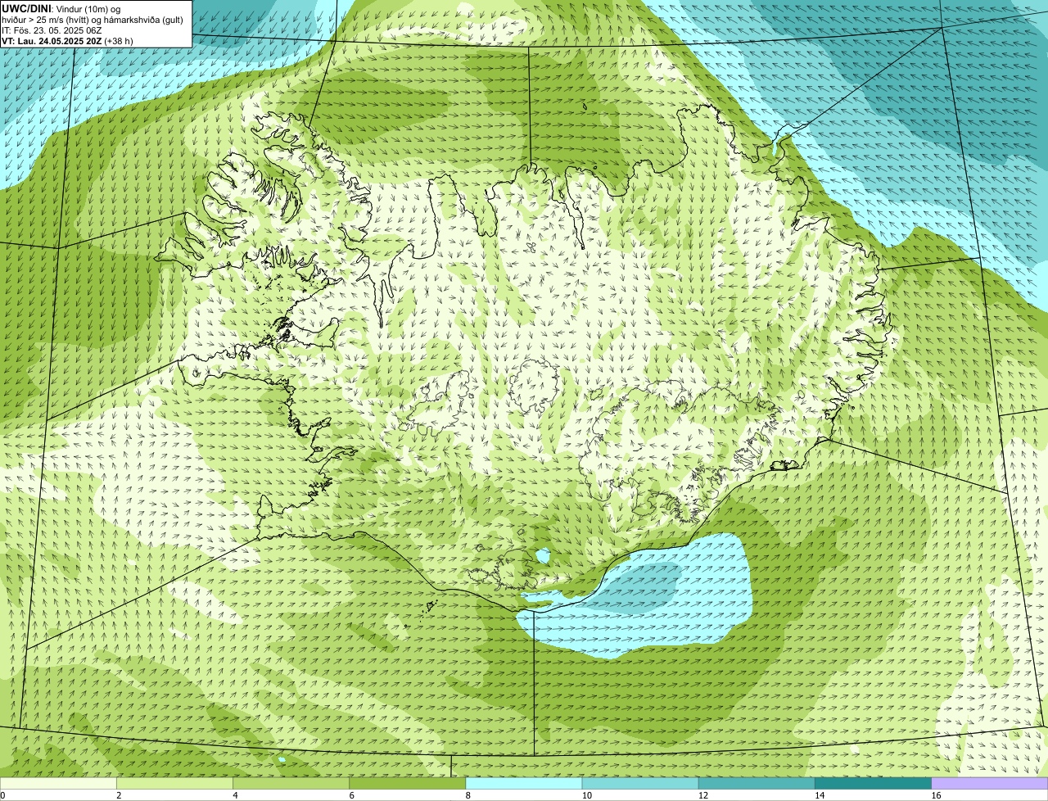This screenshot has height=801, width=1048.
Task: Click the "UWC/DINI: Vindur (10m) og" title line
Action: tap(61, 9)
